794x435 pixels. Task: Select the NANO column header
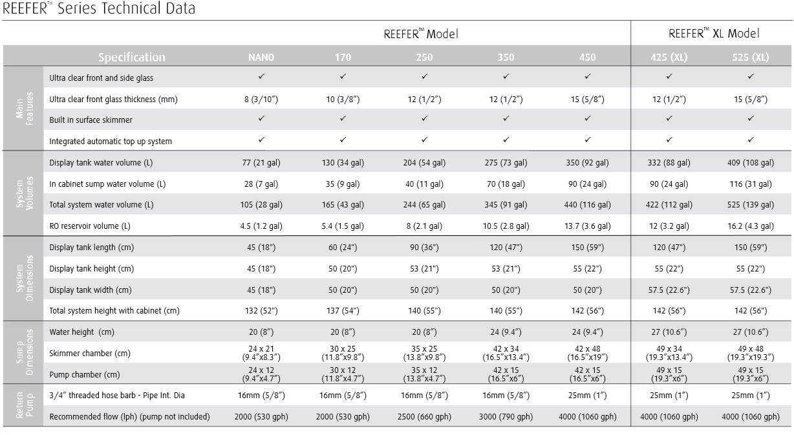click(261, 57)
